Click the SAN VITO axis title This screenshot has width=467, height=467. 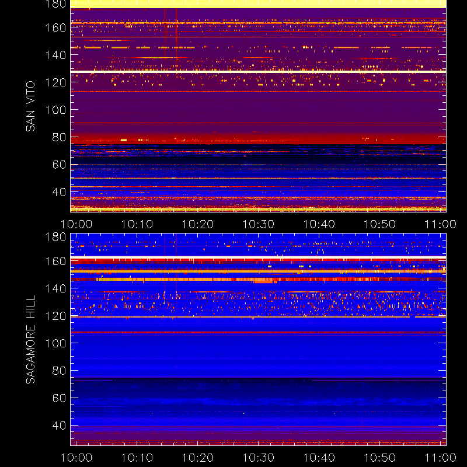point(30,106)
